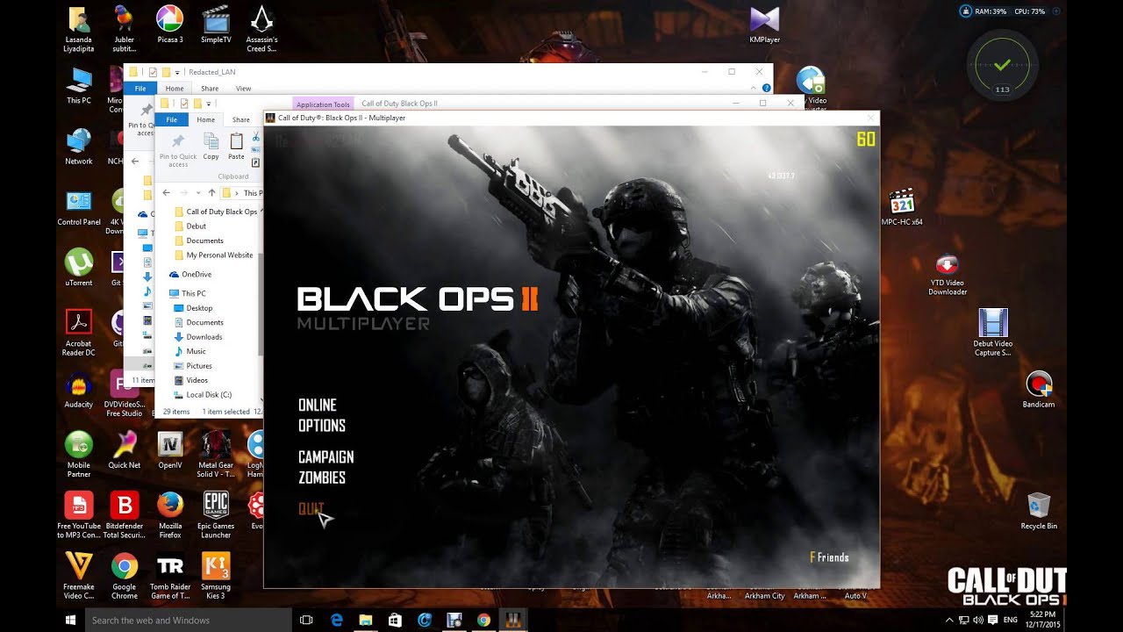Click Copy in front Explorer ribbon
Screen dimensions: 1123x632
tap(211, 146)
